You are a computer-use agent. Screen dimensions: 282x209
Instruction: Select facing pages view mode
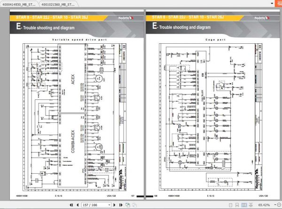(244, 205)
